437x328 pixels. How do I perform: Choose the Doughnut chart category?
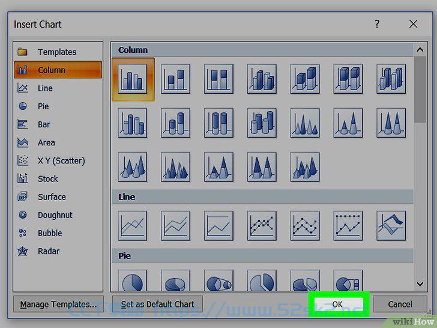(58, 215)
